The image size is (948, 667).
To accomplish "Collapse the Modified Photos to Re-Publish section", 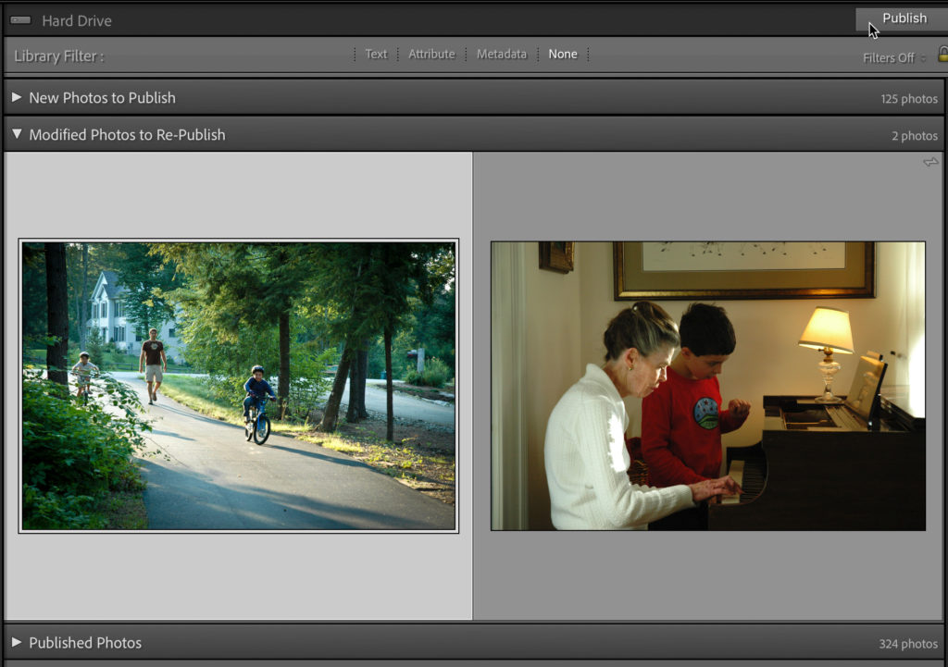I will point(17,134).
